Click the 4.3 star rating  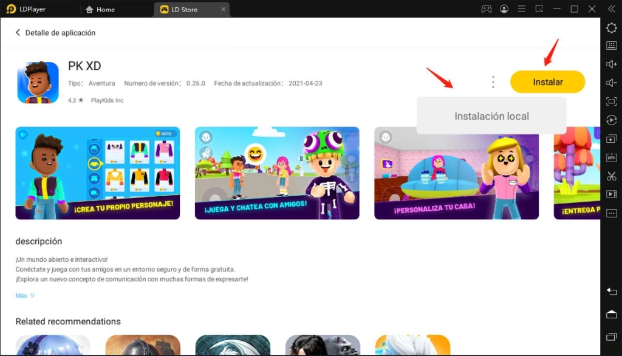click(75, 100)
